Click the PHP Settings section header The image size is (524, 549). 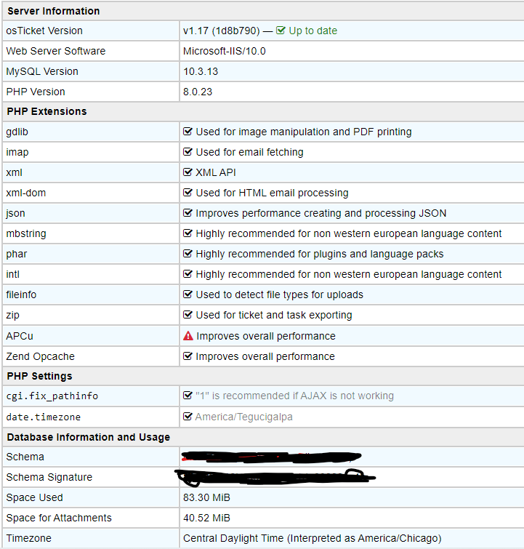[40, 376]
